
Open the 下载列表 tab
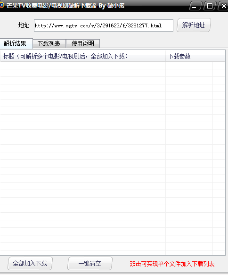[x=49, y=43]
